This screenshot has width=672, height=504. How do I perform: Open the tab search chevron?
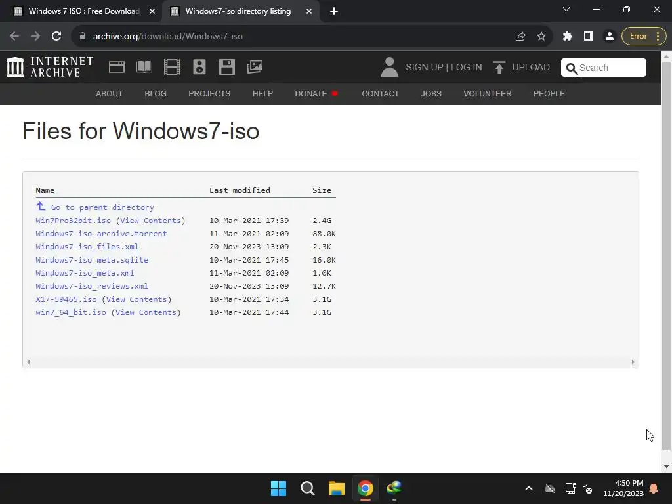pos(566,9)
